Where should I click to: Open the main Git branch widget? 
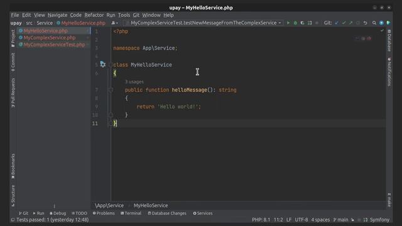[340, 220]
